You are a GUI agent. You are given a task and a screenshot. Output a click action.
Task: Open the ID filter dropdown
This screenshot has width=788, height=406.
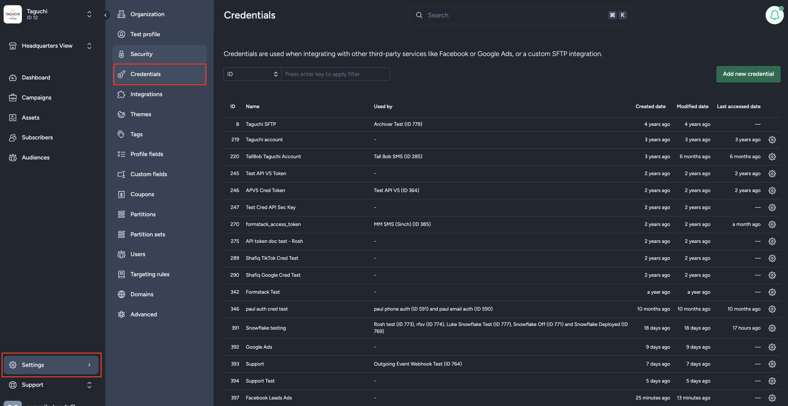click(x=252, y=74)
